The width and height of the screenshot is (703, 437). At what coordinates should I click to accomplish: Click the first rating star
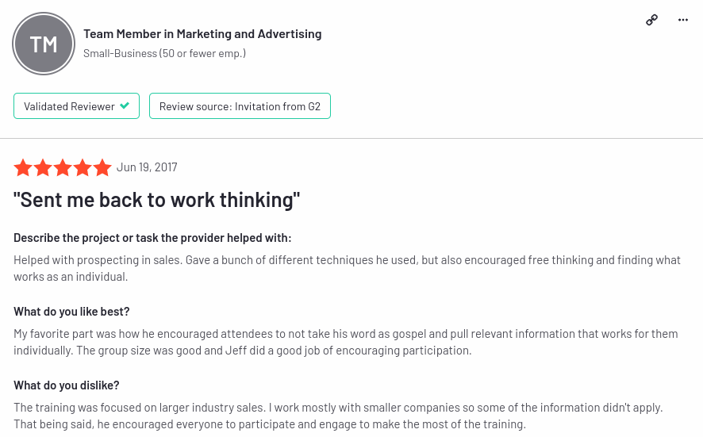[23, 167]
